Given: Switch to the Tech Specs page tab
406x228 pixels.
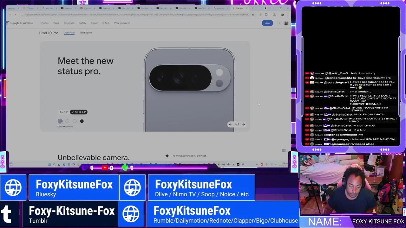Looking at the screenshot, I should (x=86, y=33).
